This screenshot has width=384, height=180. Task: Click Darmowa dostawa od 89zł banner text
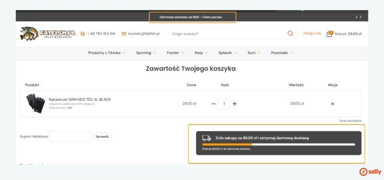pos(191,17)
